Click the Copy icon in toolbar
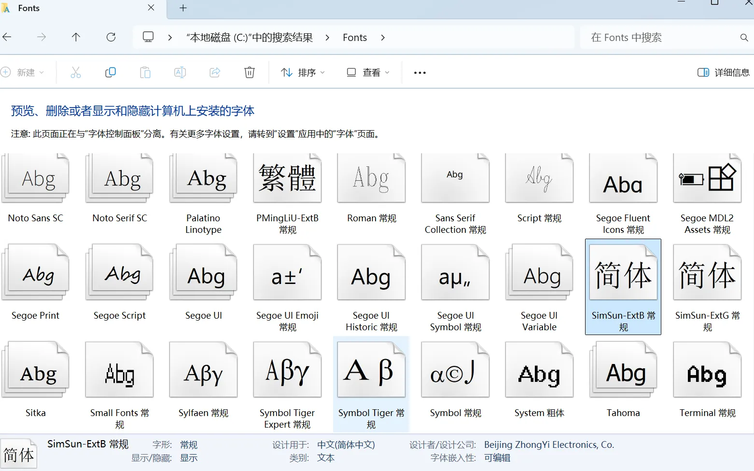The image size is (754, 471). (111, 72)
